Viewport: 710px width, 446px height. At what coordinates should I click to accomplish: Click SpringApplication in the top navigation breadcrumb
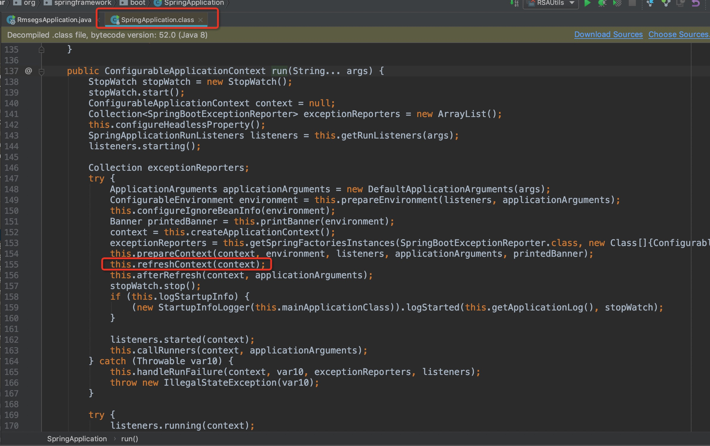pyautogui.click(x=194, y=3)
